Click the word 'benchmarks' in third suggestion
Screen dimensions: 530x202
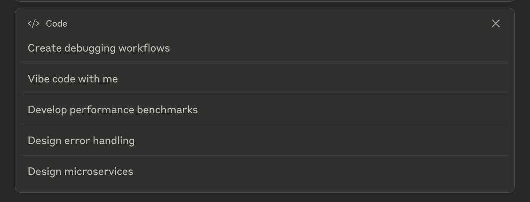pyautogui.click(x=167, y=110)
